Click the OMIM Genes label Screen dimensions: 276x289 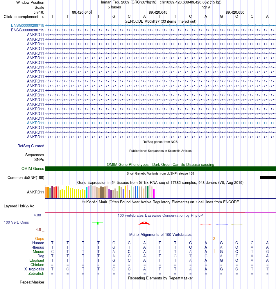[33, 169]
